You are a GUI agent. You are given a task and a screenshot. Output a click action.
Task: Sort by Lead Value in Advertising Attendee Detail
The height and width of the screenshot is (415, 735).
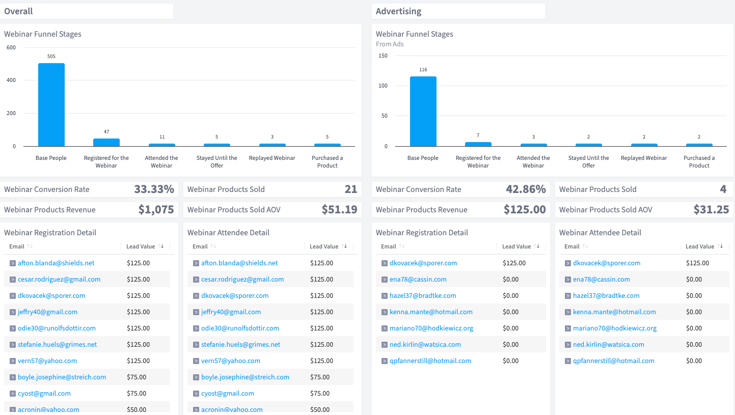(720, 246)
